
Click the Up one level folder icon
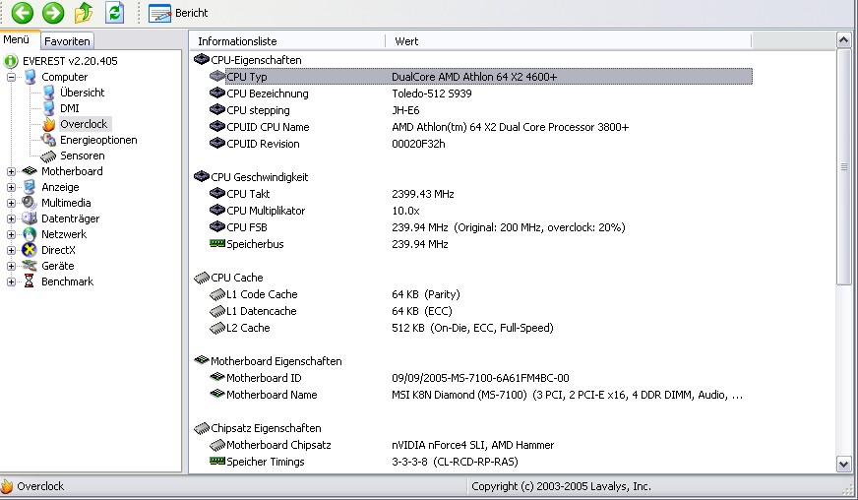(x=84, y=13)
